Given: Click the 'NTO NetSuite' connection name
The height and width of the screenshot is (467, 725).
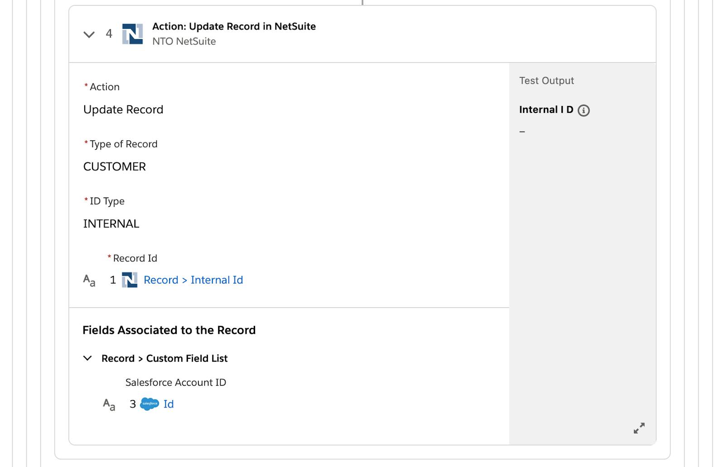Looking at the screenshot, I should (x=184, y=41).
